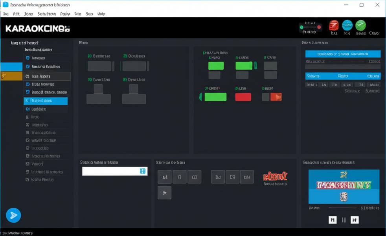
Task: Open the dropdown in the white search field
Action: pos(143,171)
